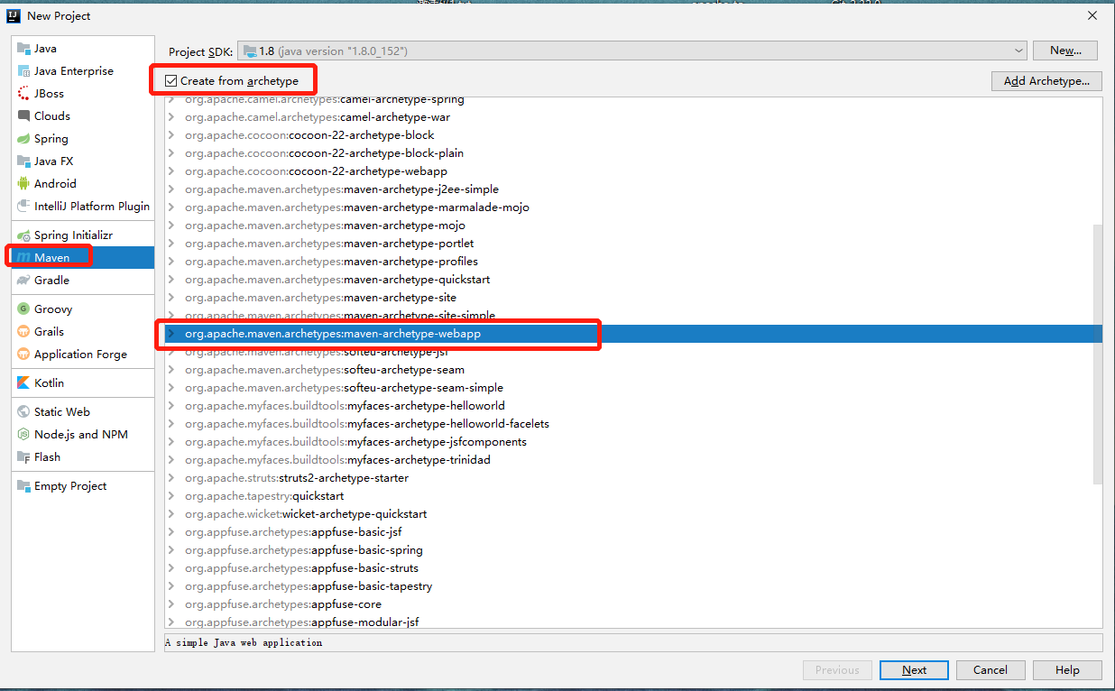Image resolution: width=1115 pixels, height=691 pixels.
Task: Click the Maven icon in sidebar
Action: click(x=23, y=258)
